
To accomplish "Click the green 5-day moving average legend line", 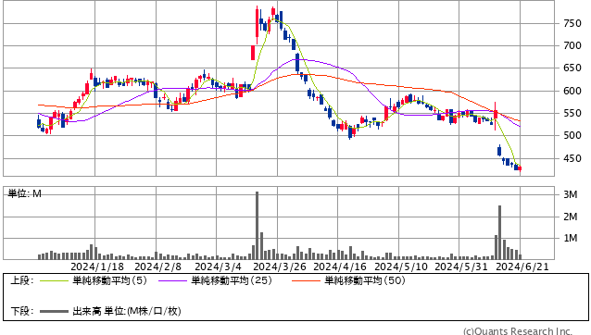I will 54,280.
